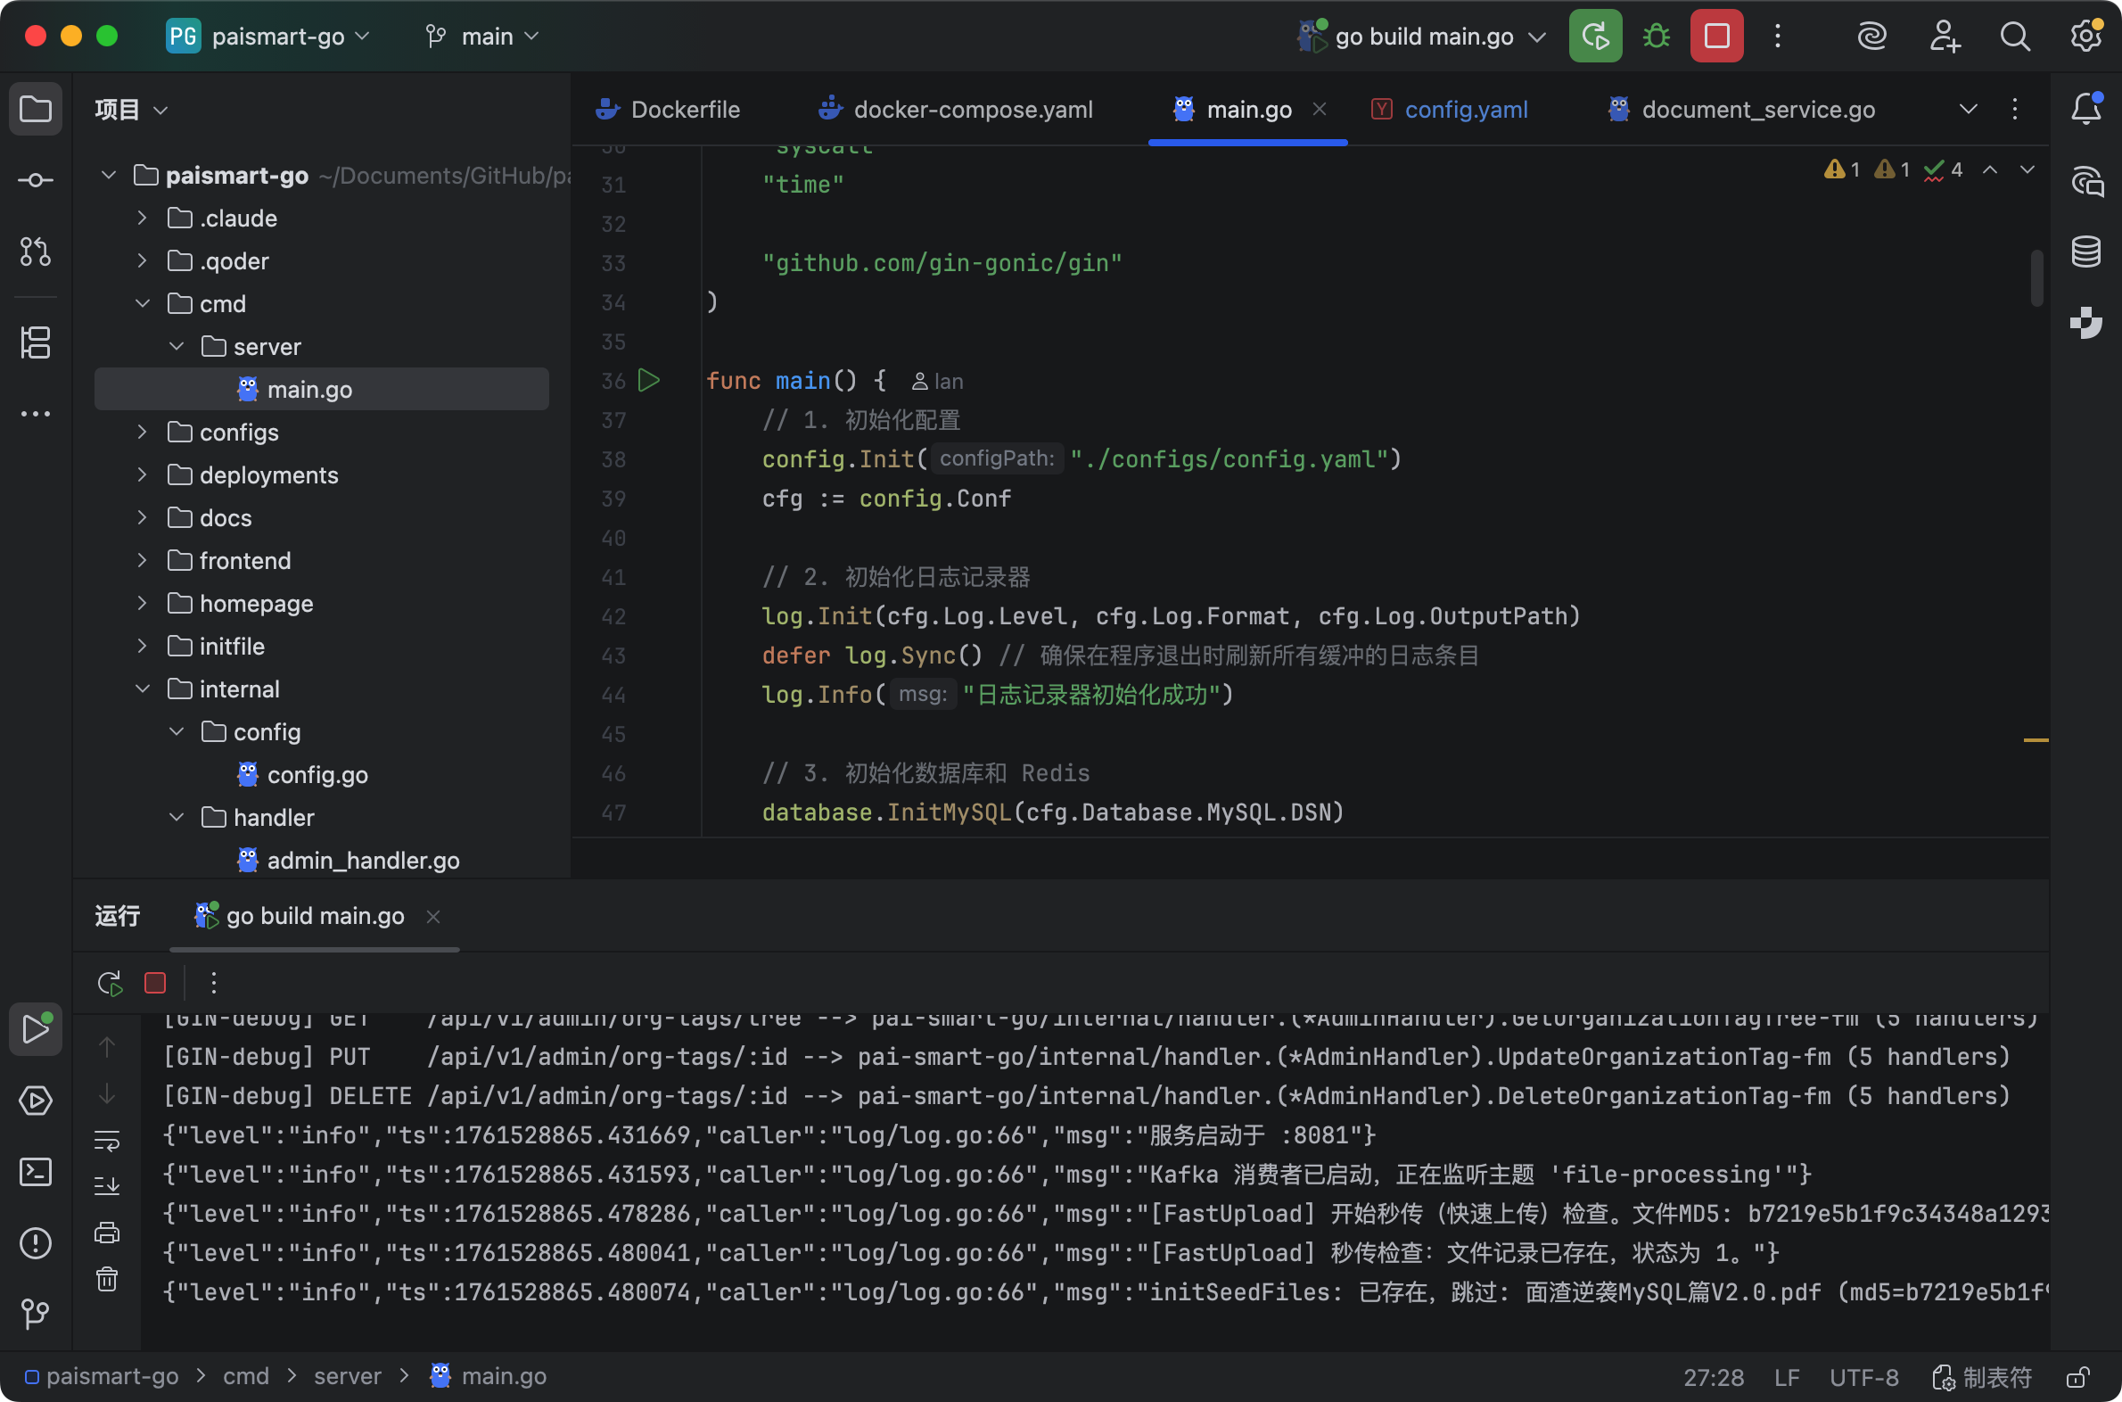Click cmd in the breadcrumb path

[246, 1377]
